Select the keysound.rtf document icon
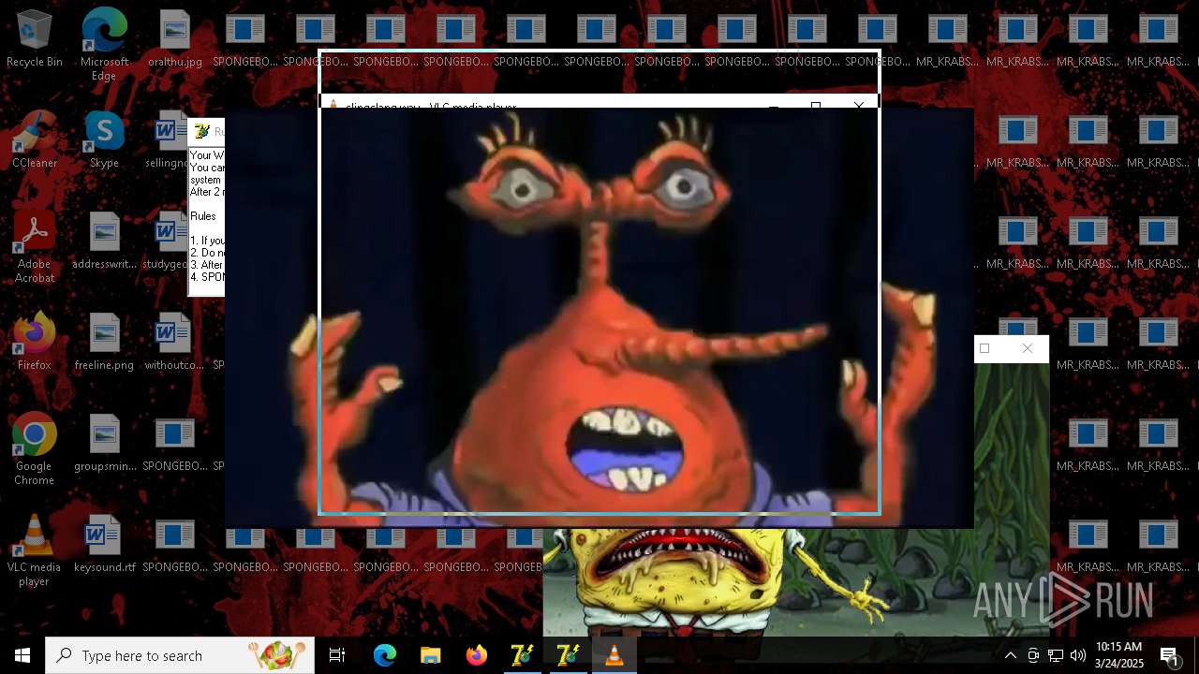 click(104, 545)
